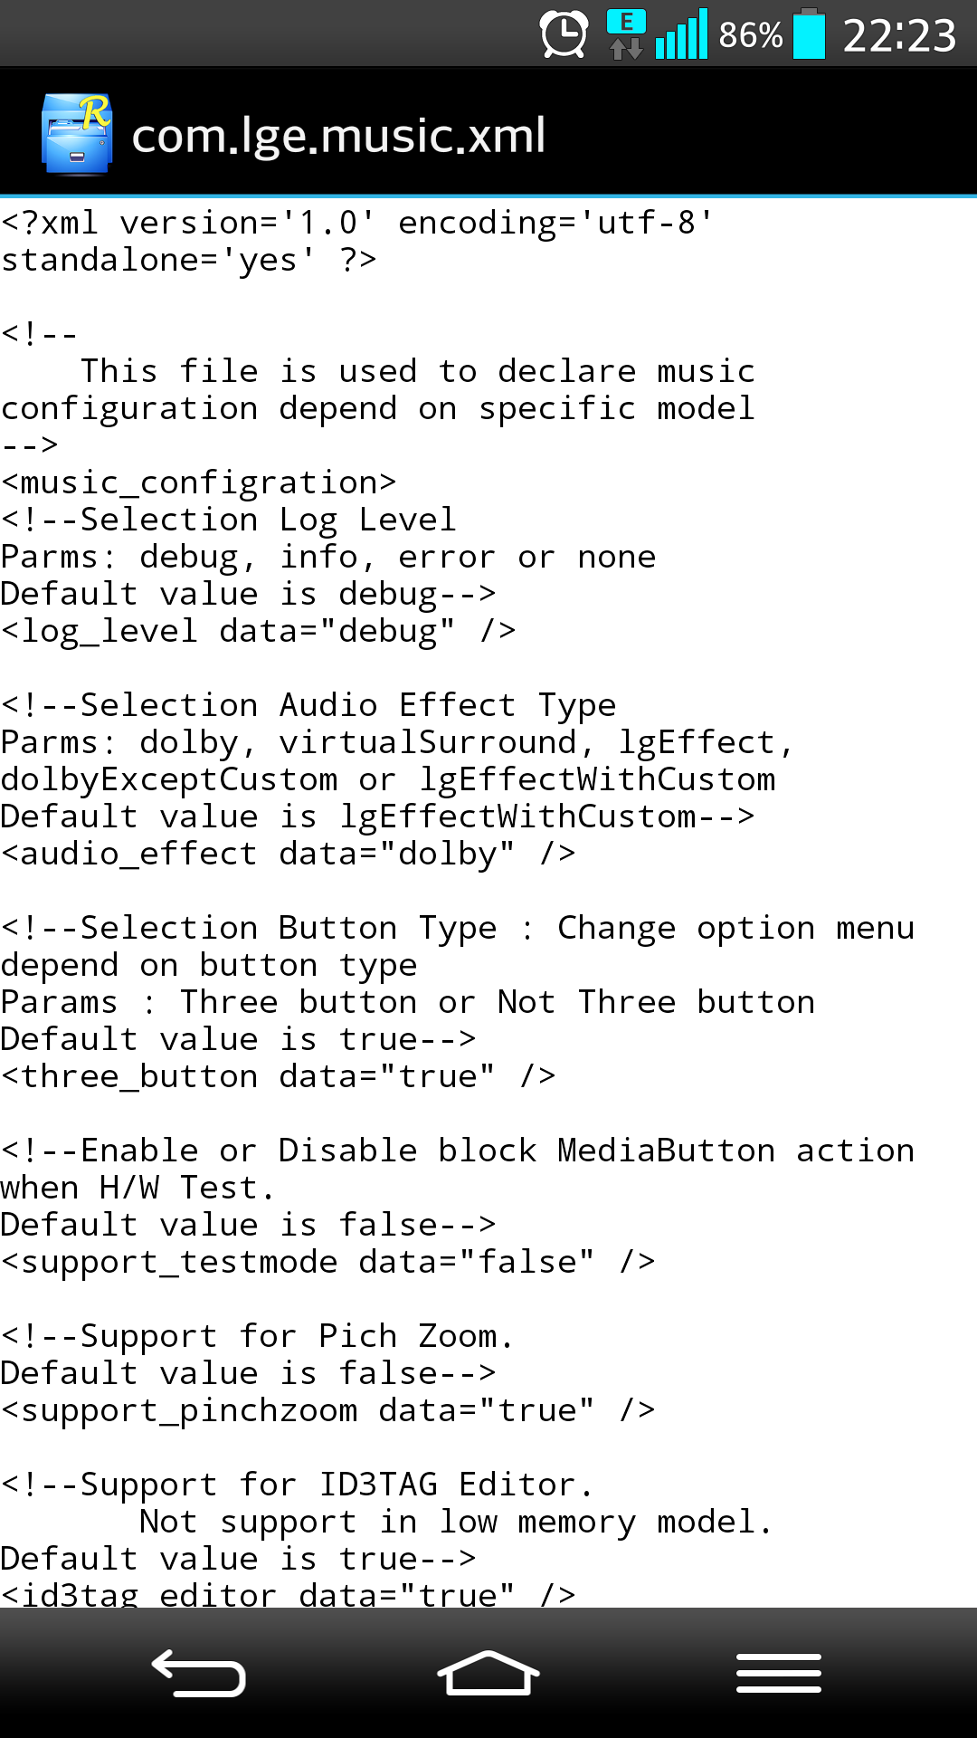977x1738 pixels.
Task: Tap the EDGE data connection icon
Action: (x=626, y=34)
